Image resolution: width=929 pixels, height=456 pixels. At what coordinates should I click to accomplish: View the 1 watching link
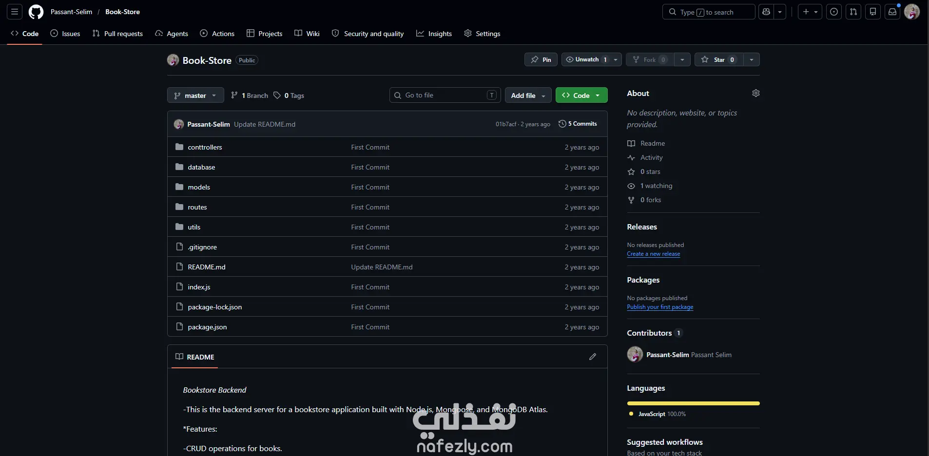650,186
